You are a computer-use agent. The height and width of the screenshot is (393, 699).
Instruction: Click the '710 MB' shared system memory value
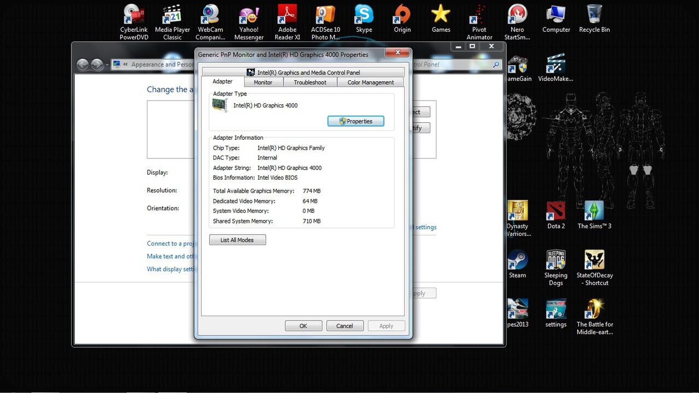point(311,221)
